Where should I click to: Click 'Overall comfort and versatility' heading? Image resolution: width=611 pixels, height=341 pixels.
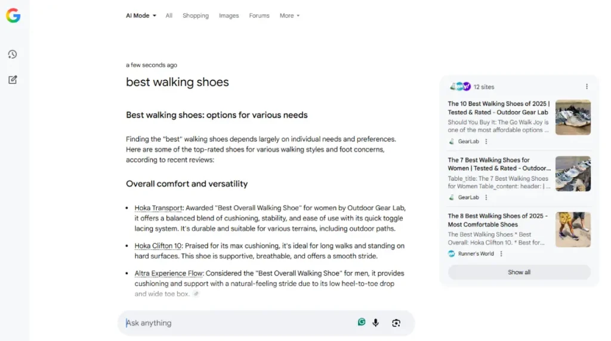point(187,184)
